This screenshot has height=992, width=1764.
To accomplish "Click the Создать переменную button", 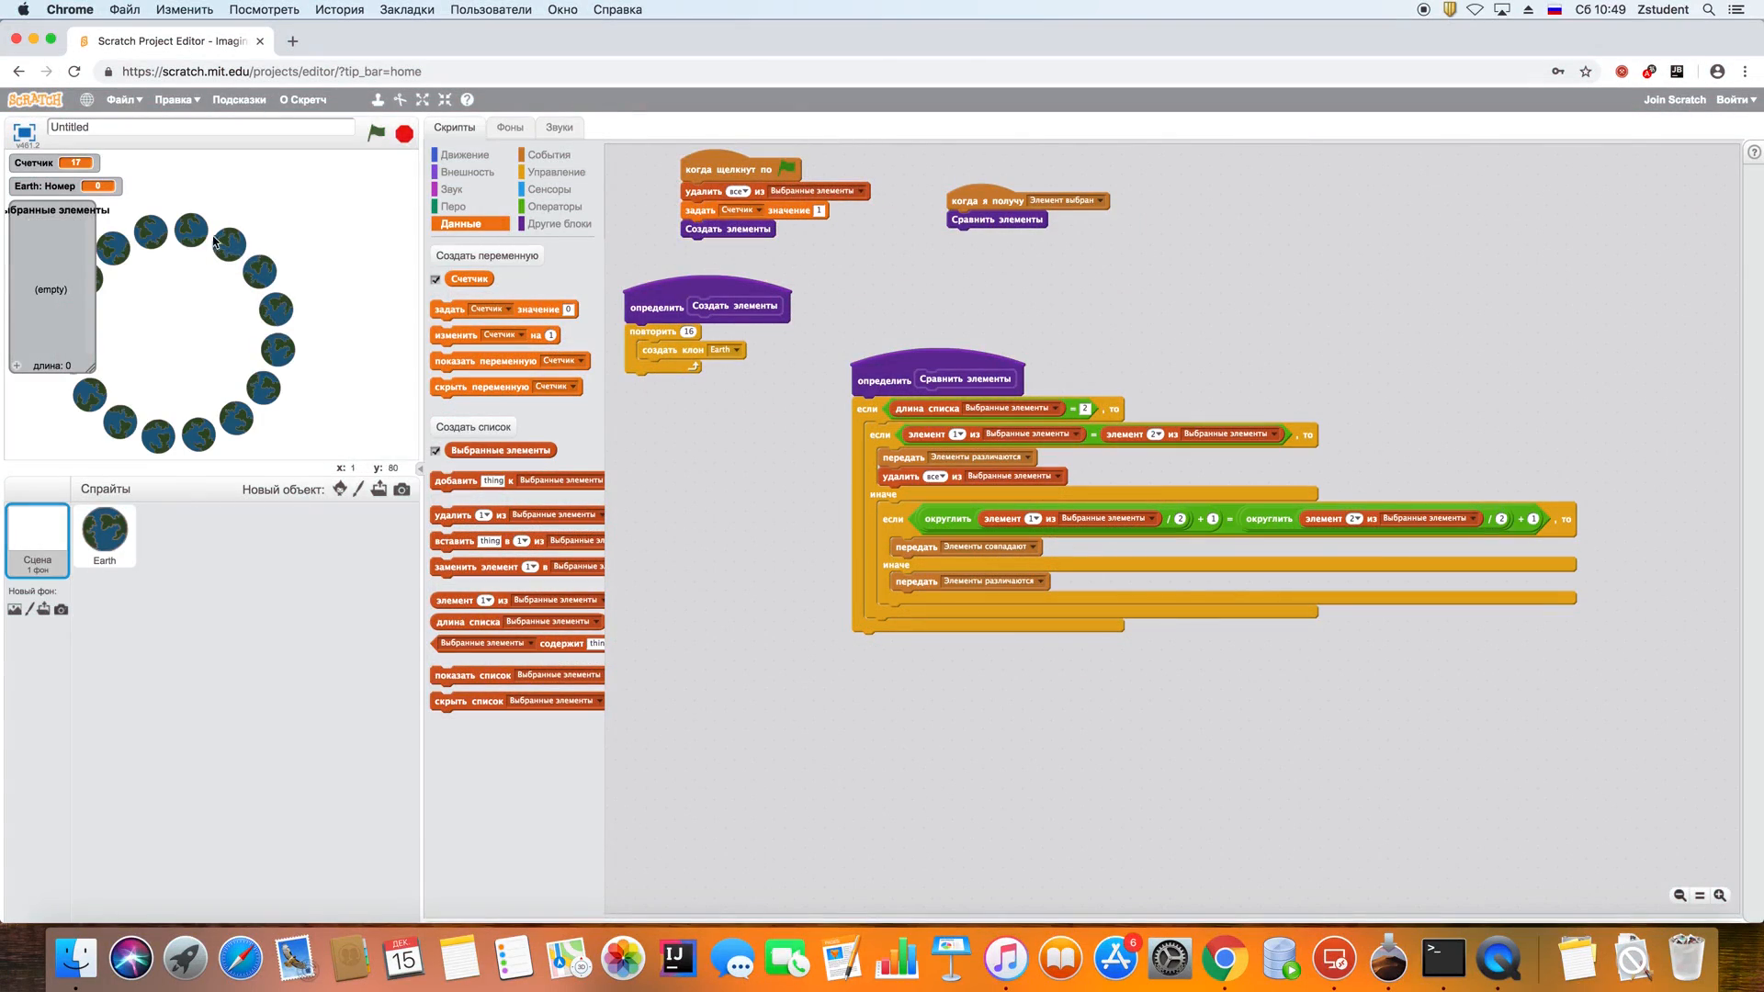I will point(487,255).
